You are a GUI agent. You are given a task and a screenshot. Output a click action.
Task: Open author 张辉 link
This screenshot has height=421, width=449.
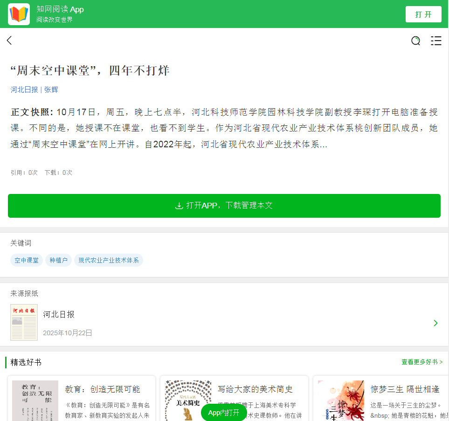tap(51, 90)
